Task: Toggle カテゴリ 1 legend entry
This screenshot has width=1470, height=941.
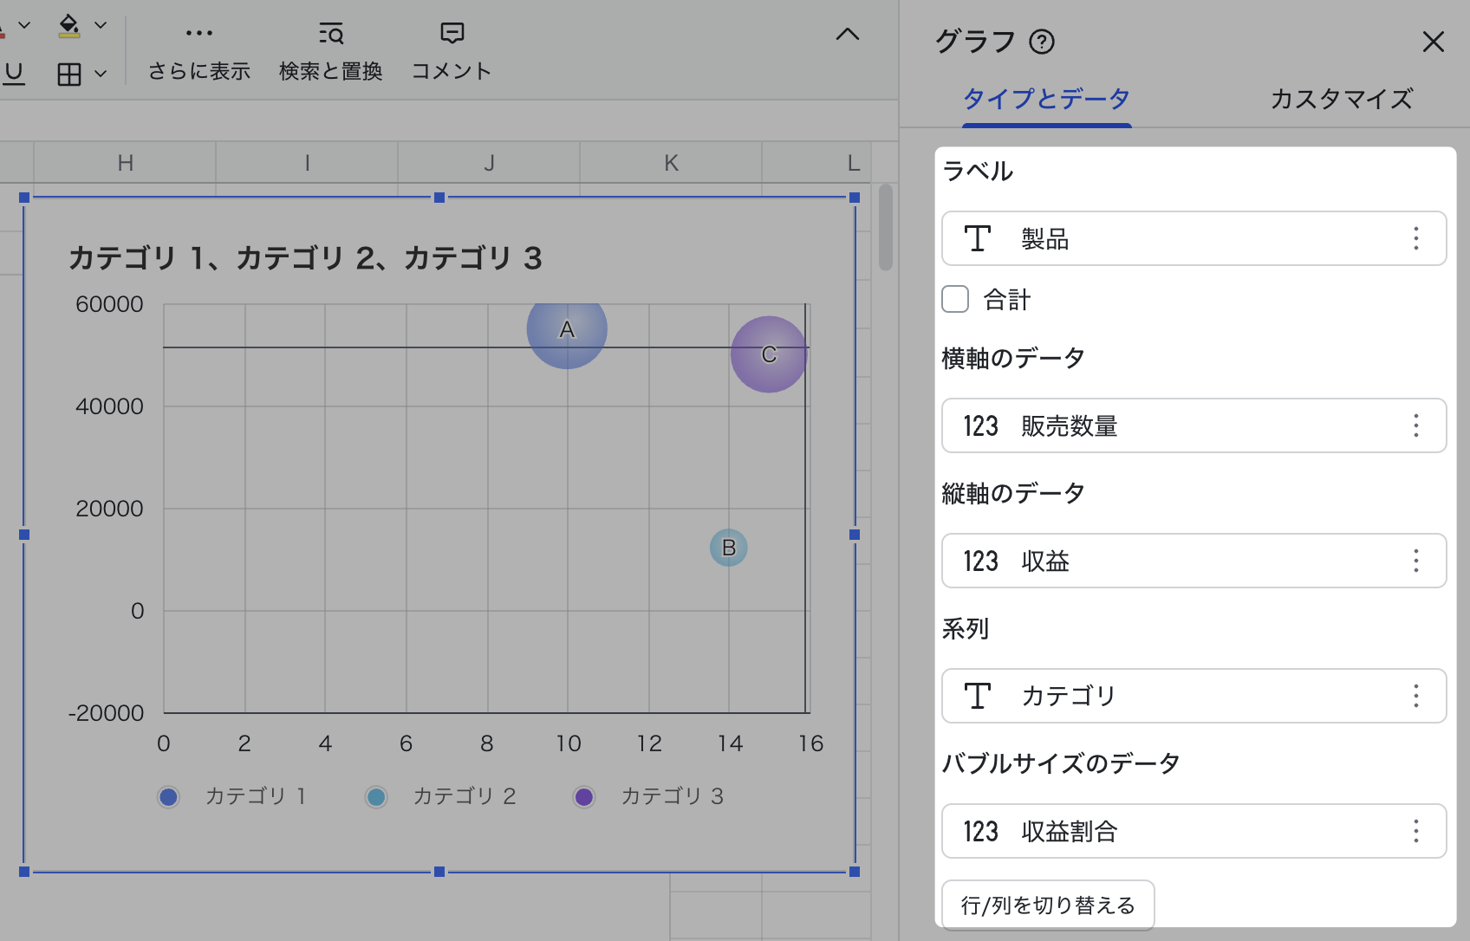Action: pos(231,796)
